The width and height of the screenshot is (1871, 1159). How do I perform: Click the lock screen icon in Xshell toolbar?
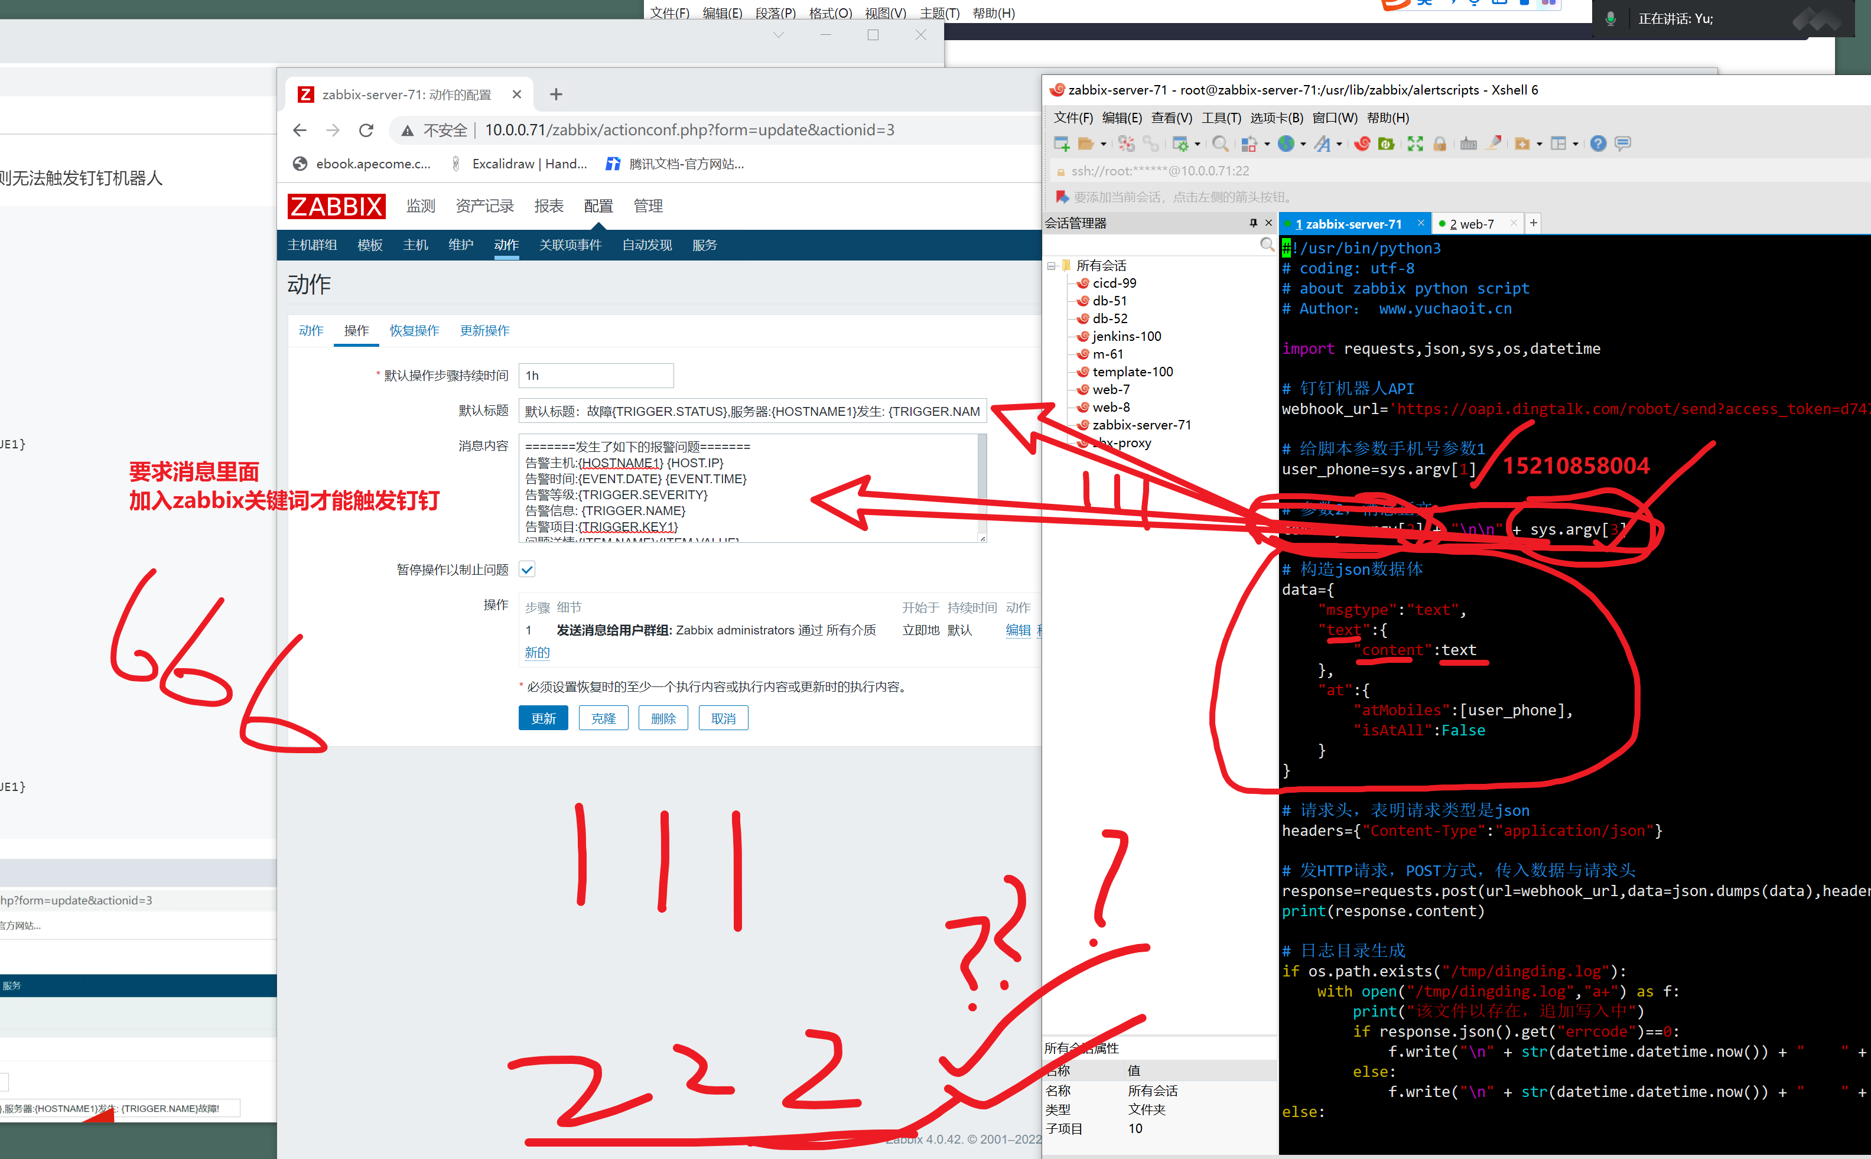(1440, 144)
